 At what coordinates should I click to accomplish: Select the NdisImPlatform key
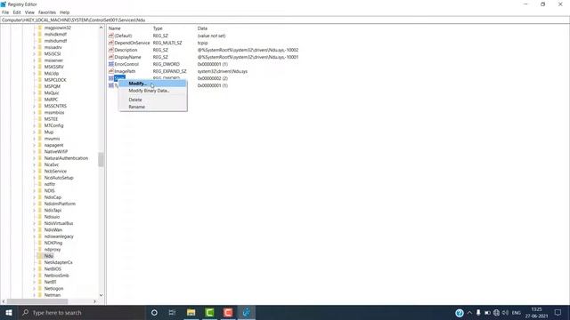click(60, 204)
